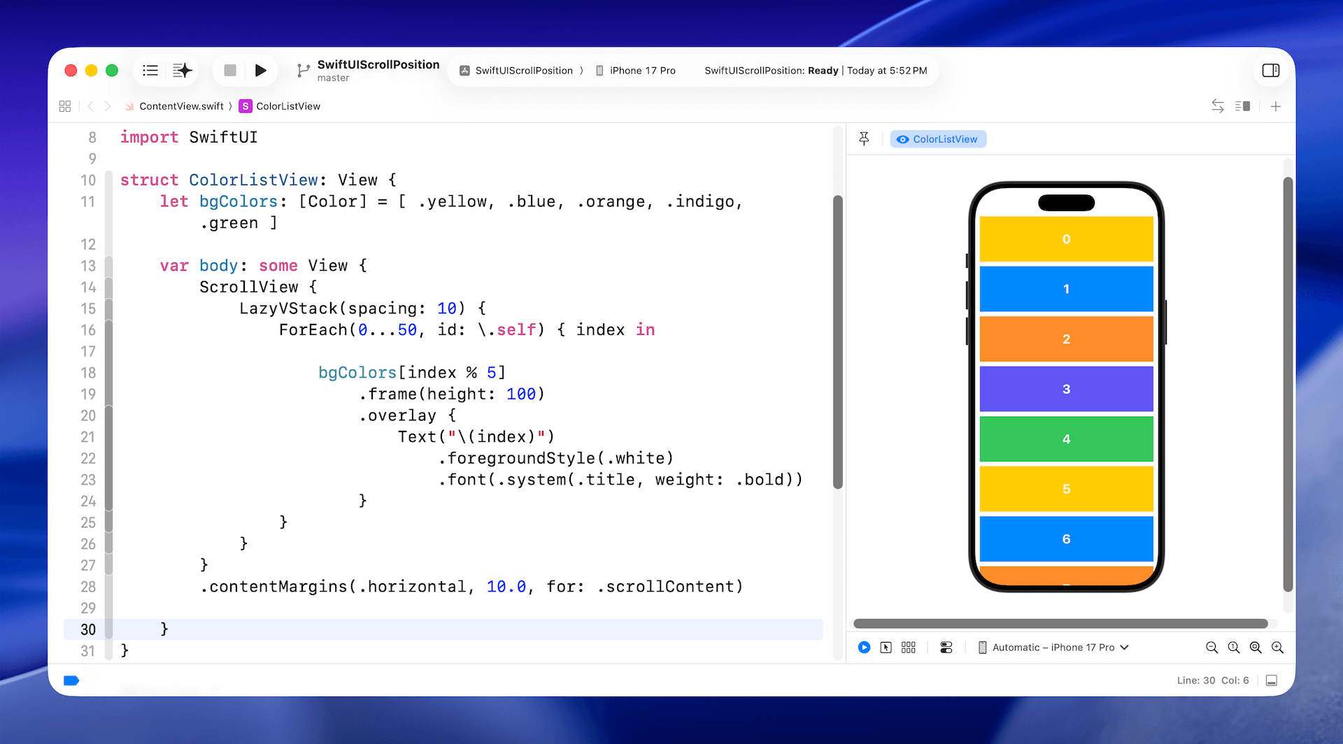The height and width of the screenshot is (744, 1343).
Task: Pin the ColorListView preview
Action: (x=864, y=139)
